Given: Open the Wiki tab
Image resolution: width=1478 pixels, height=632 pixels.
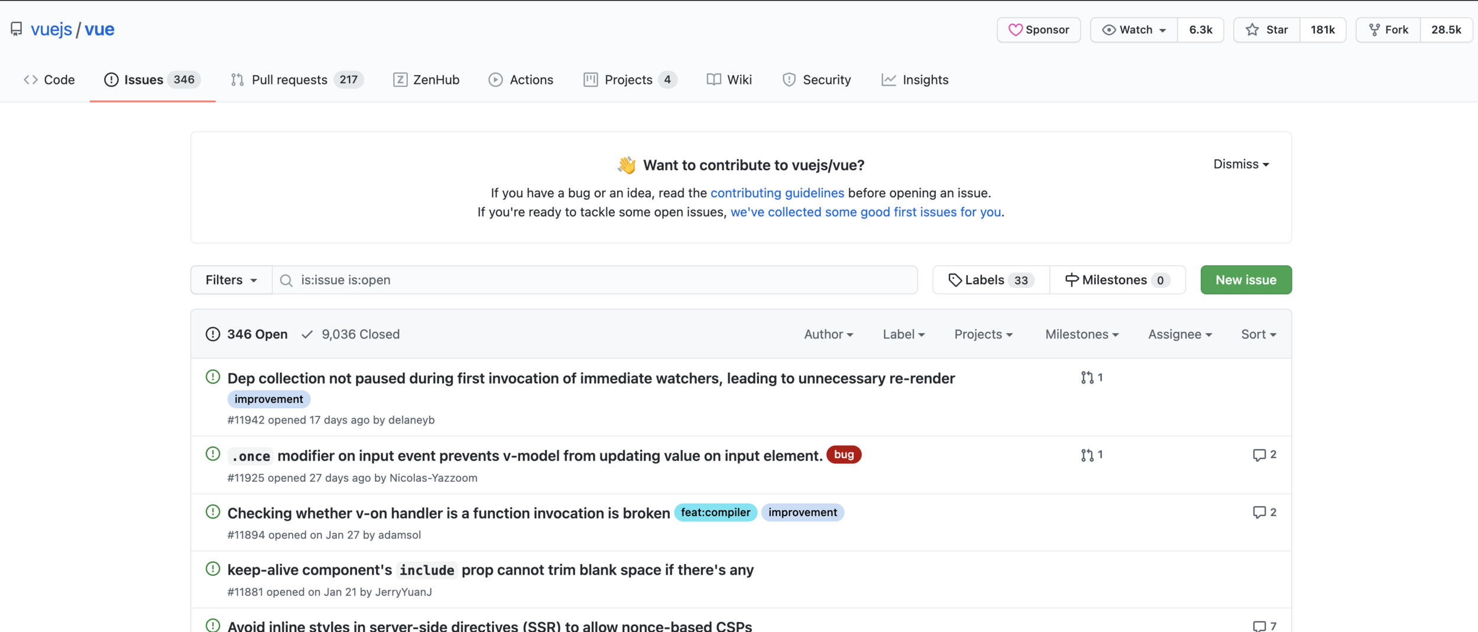Looking at the screenshot, I should (x=729, y=80).
